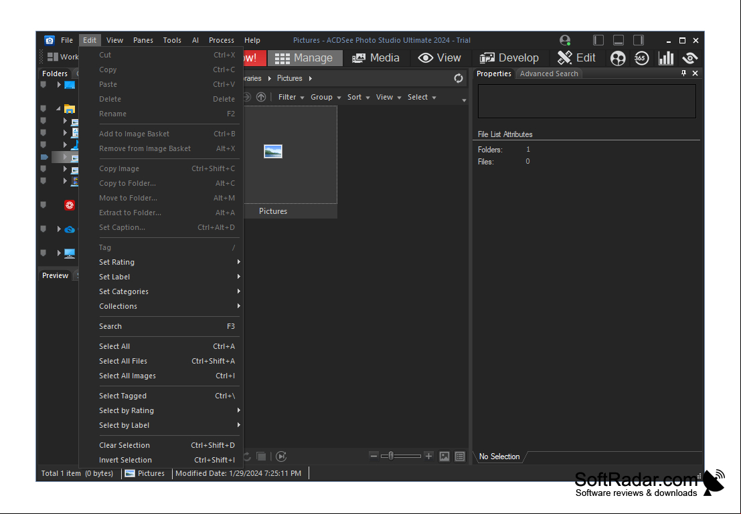Choose Invert Selection in Edit menu
This screenshot has width=741, height=514.
[x=161, y=460]
